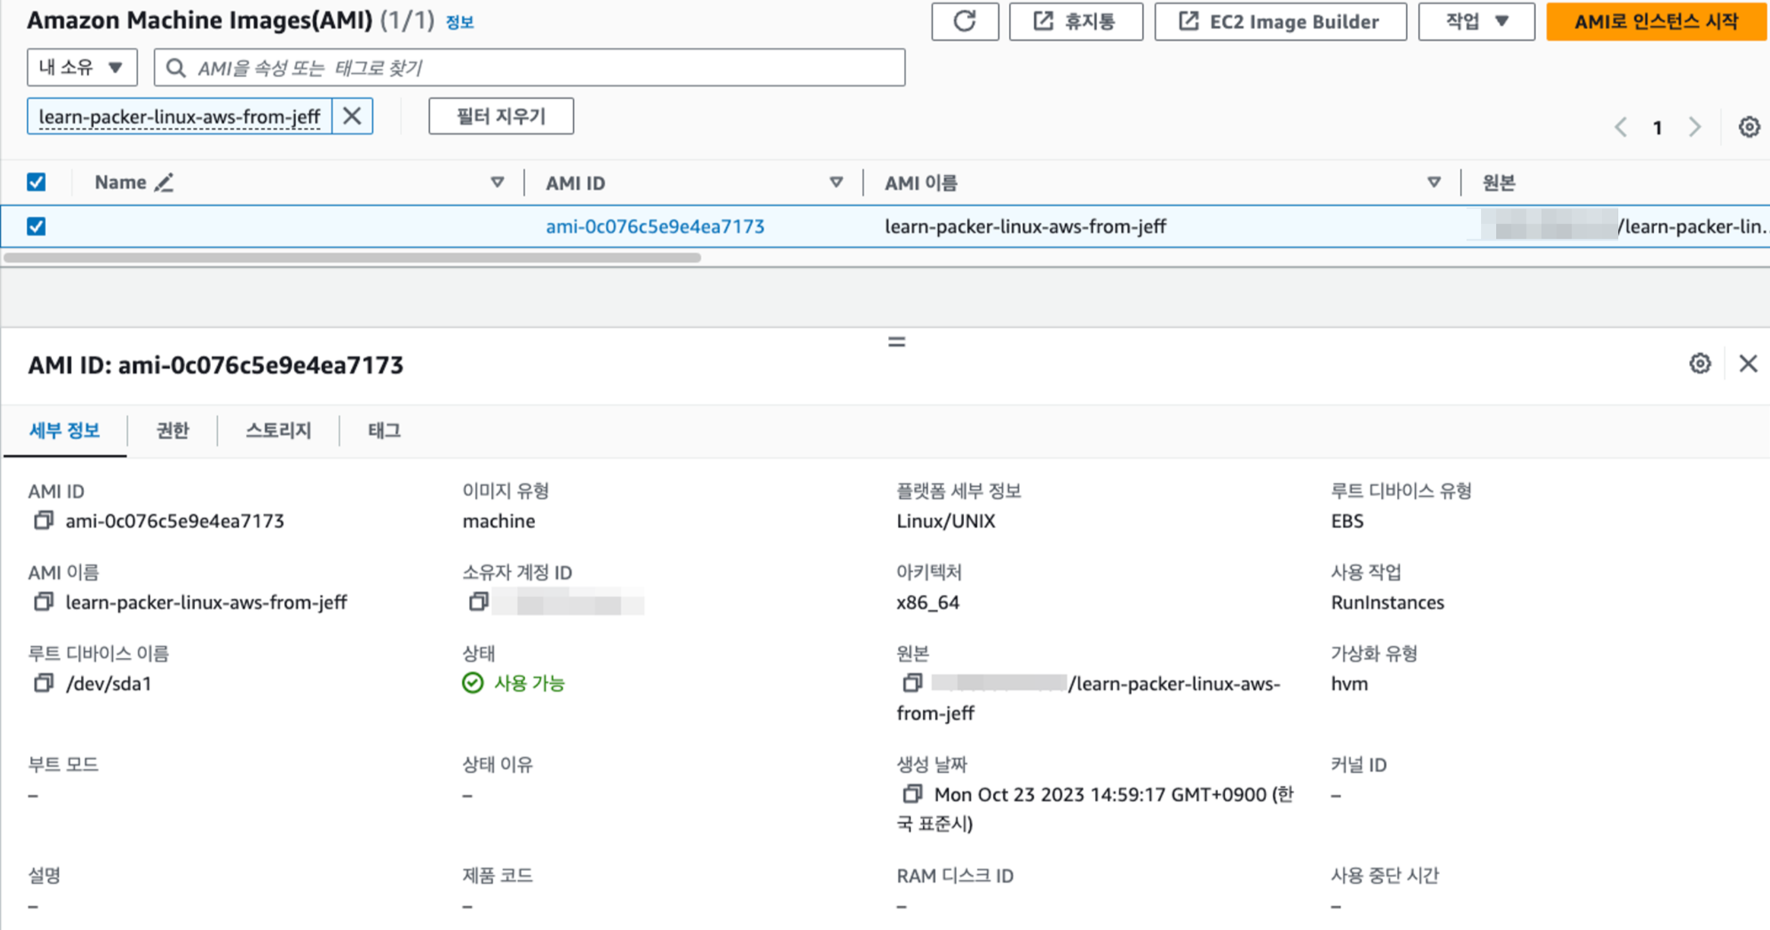Click the 정보 info link
Image resolution: width=1770 pixels, height=930 pixels.
[459, 22]
